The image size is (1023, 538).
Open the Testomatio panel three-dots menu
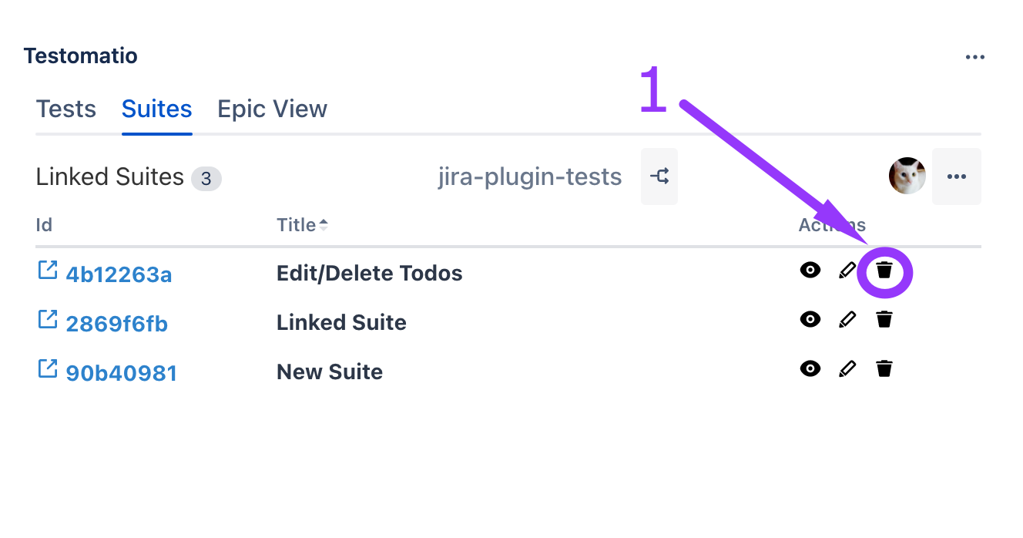click(974, 57)
